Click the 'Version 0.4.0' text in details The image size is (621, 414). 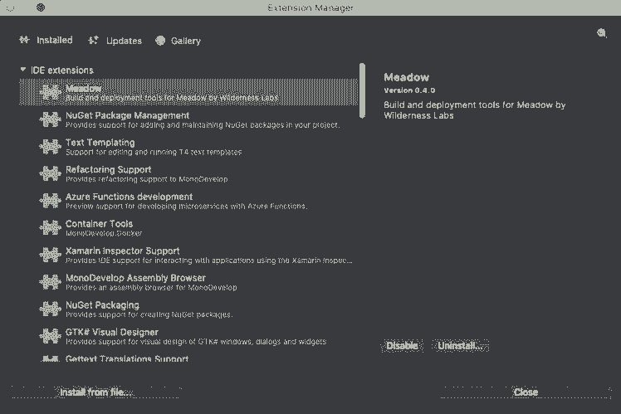pos(409,90)
